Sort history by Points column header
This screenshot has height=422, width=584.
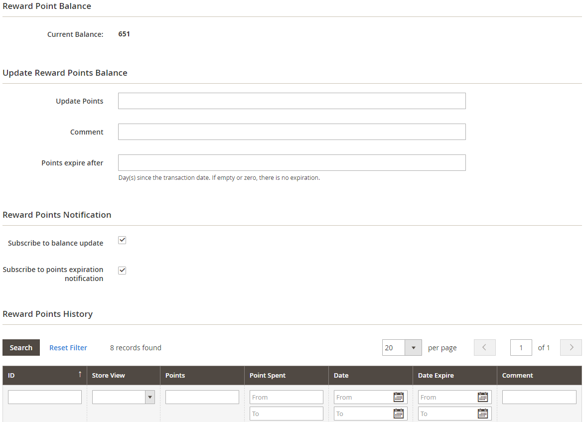202,376
